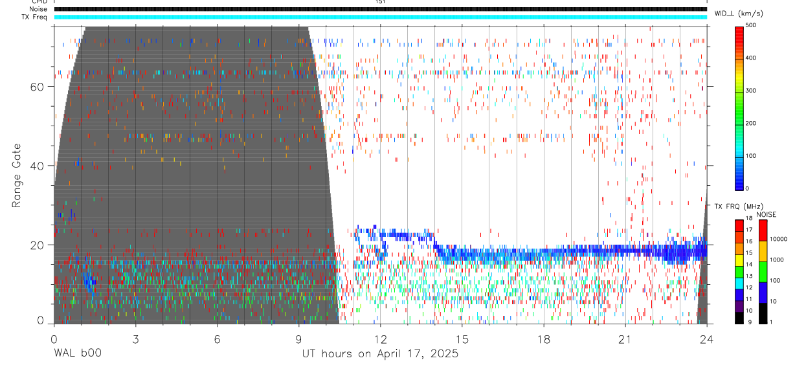Click the cyan TX frequency strip above the plot
795x367 pixels.
[x=380, y=17]
